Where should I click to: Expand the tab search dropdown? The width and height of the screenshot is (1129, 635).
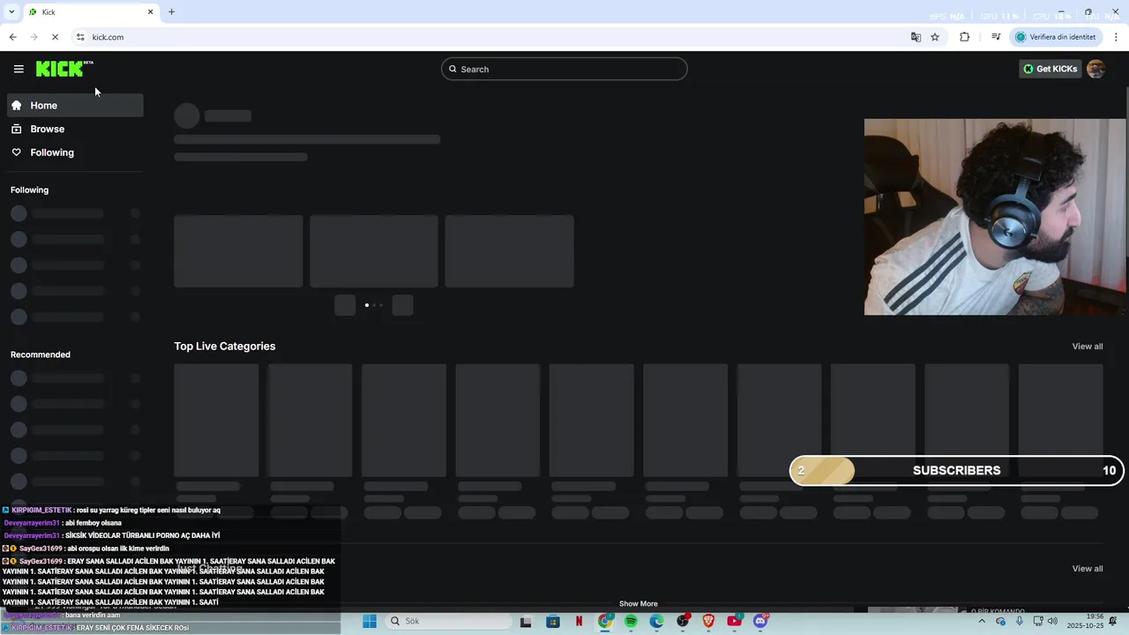point(11,12)
